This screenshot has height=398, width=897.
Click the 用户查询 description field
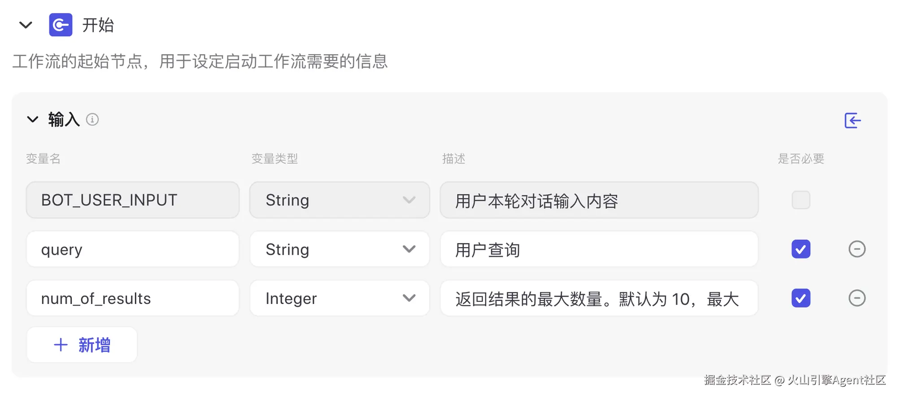tap(599, 249)
